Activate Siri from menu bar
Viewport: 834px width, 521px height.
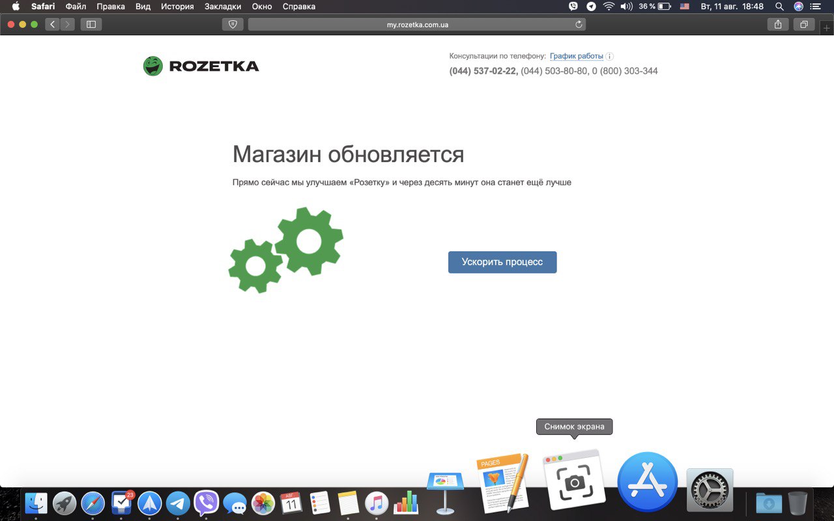coord(798,7)
